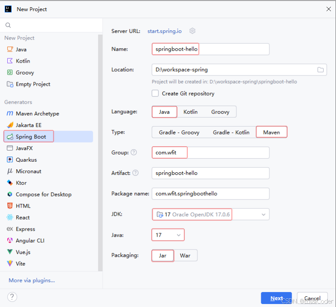Click the Vue.js icon

coord(10,252)
